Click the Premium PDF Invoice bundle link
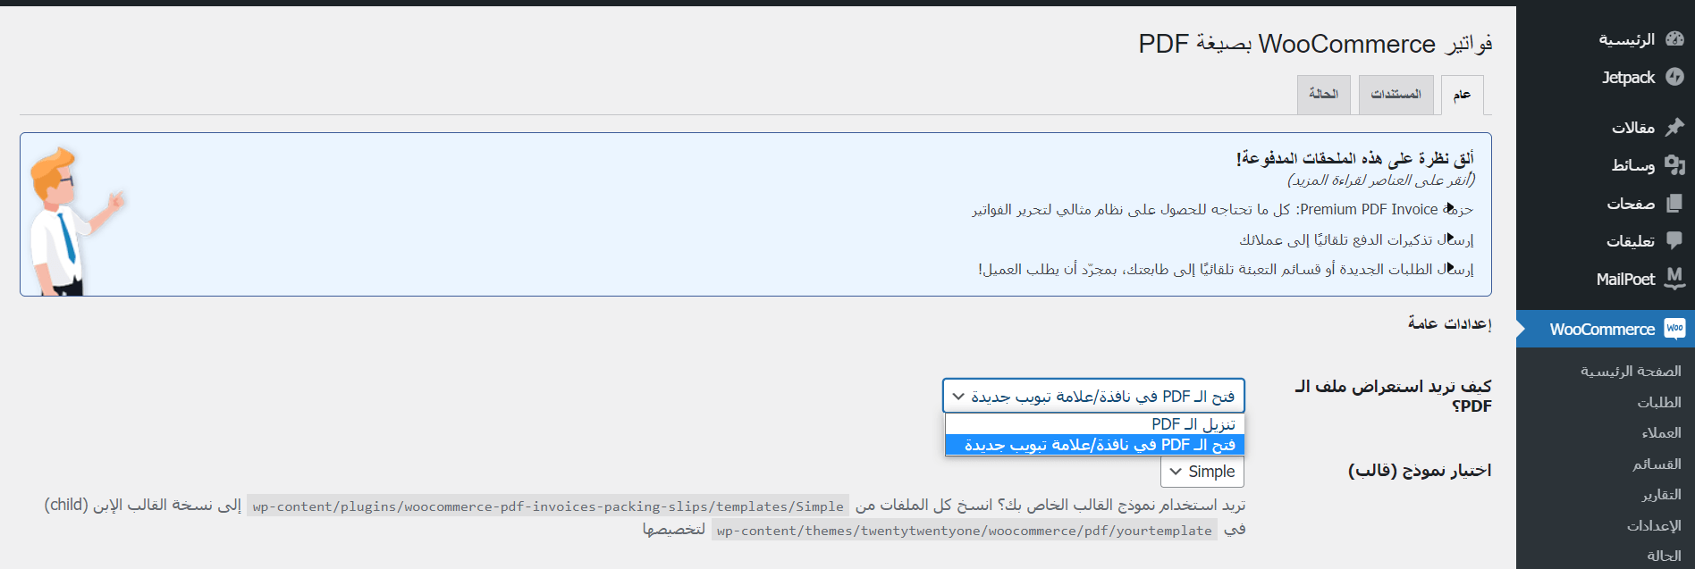This screenshot has width=1695, height=569. [1223, 210]
